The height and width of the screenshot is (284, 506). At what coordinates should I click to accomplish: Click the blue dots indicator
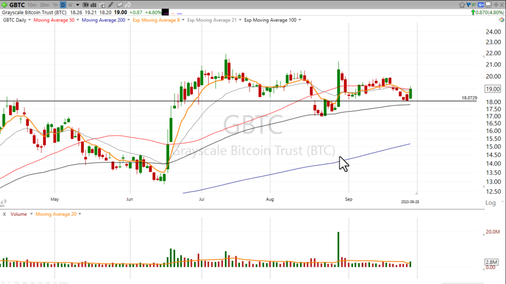[179, 13]
